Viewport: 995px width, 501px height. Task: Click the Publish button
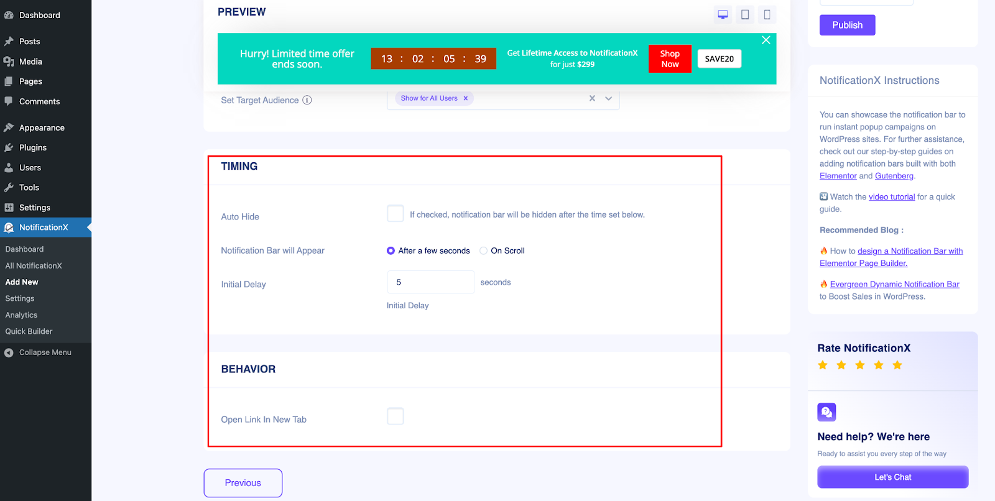point(847,25)
